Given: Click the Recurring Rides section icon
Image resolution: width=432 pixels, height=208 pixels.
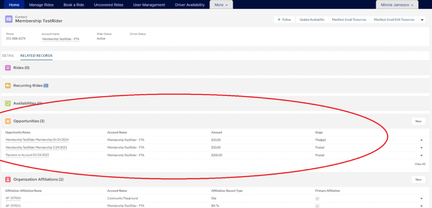Looking at the screenshot, I should click(x=8, y=85).
